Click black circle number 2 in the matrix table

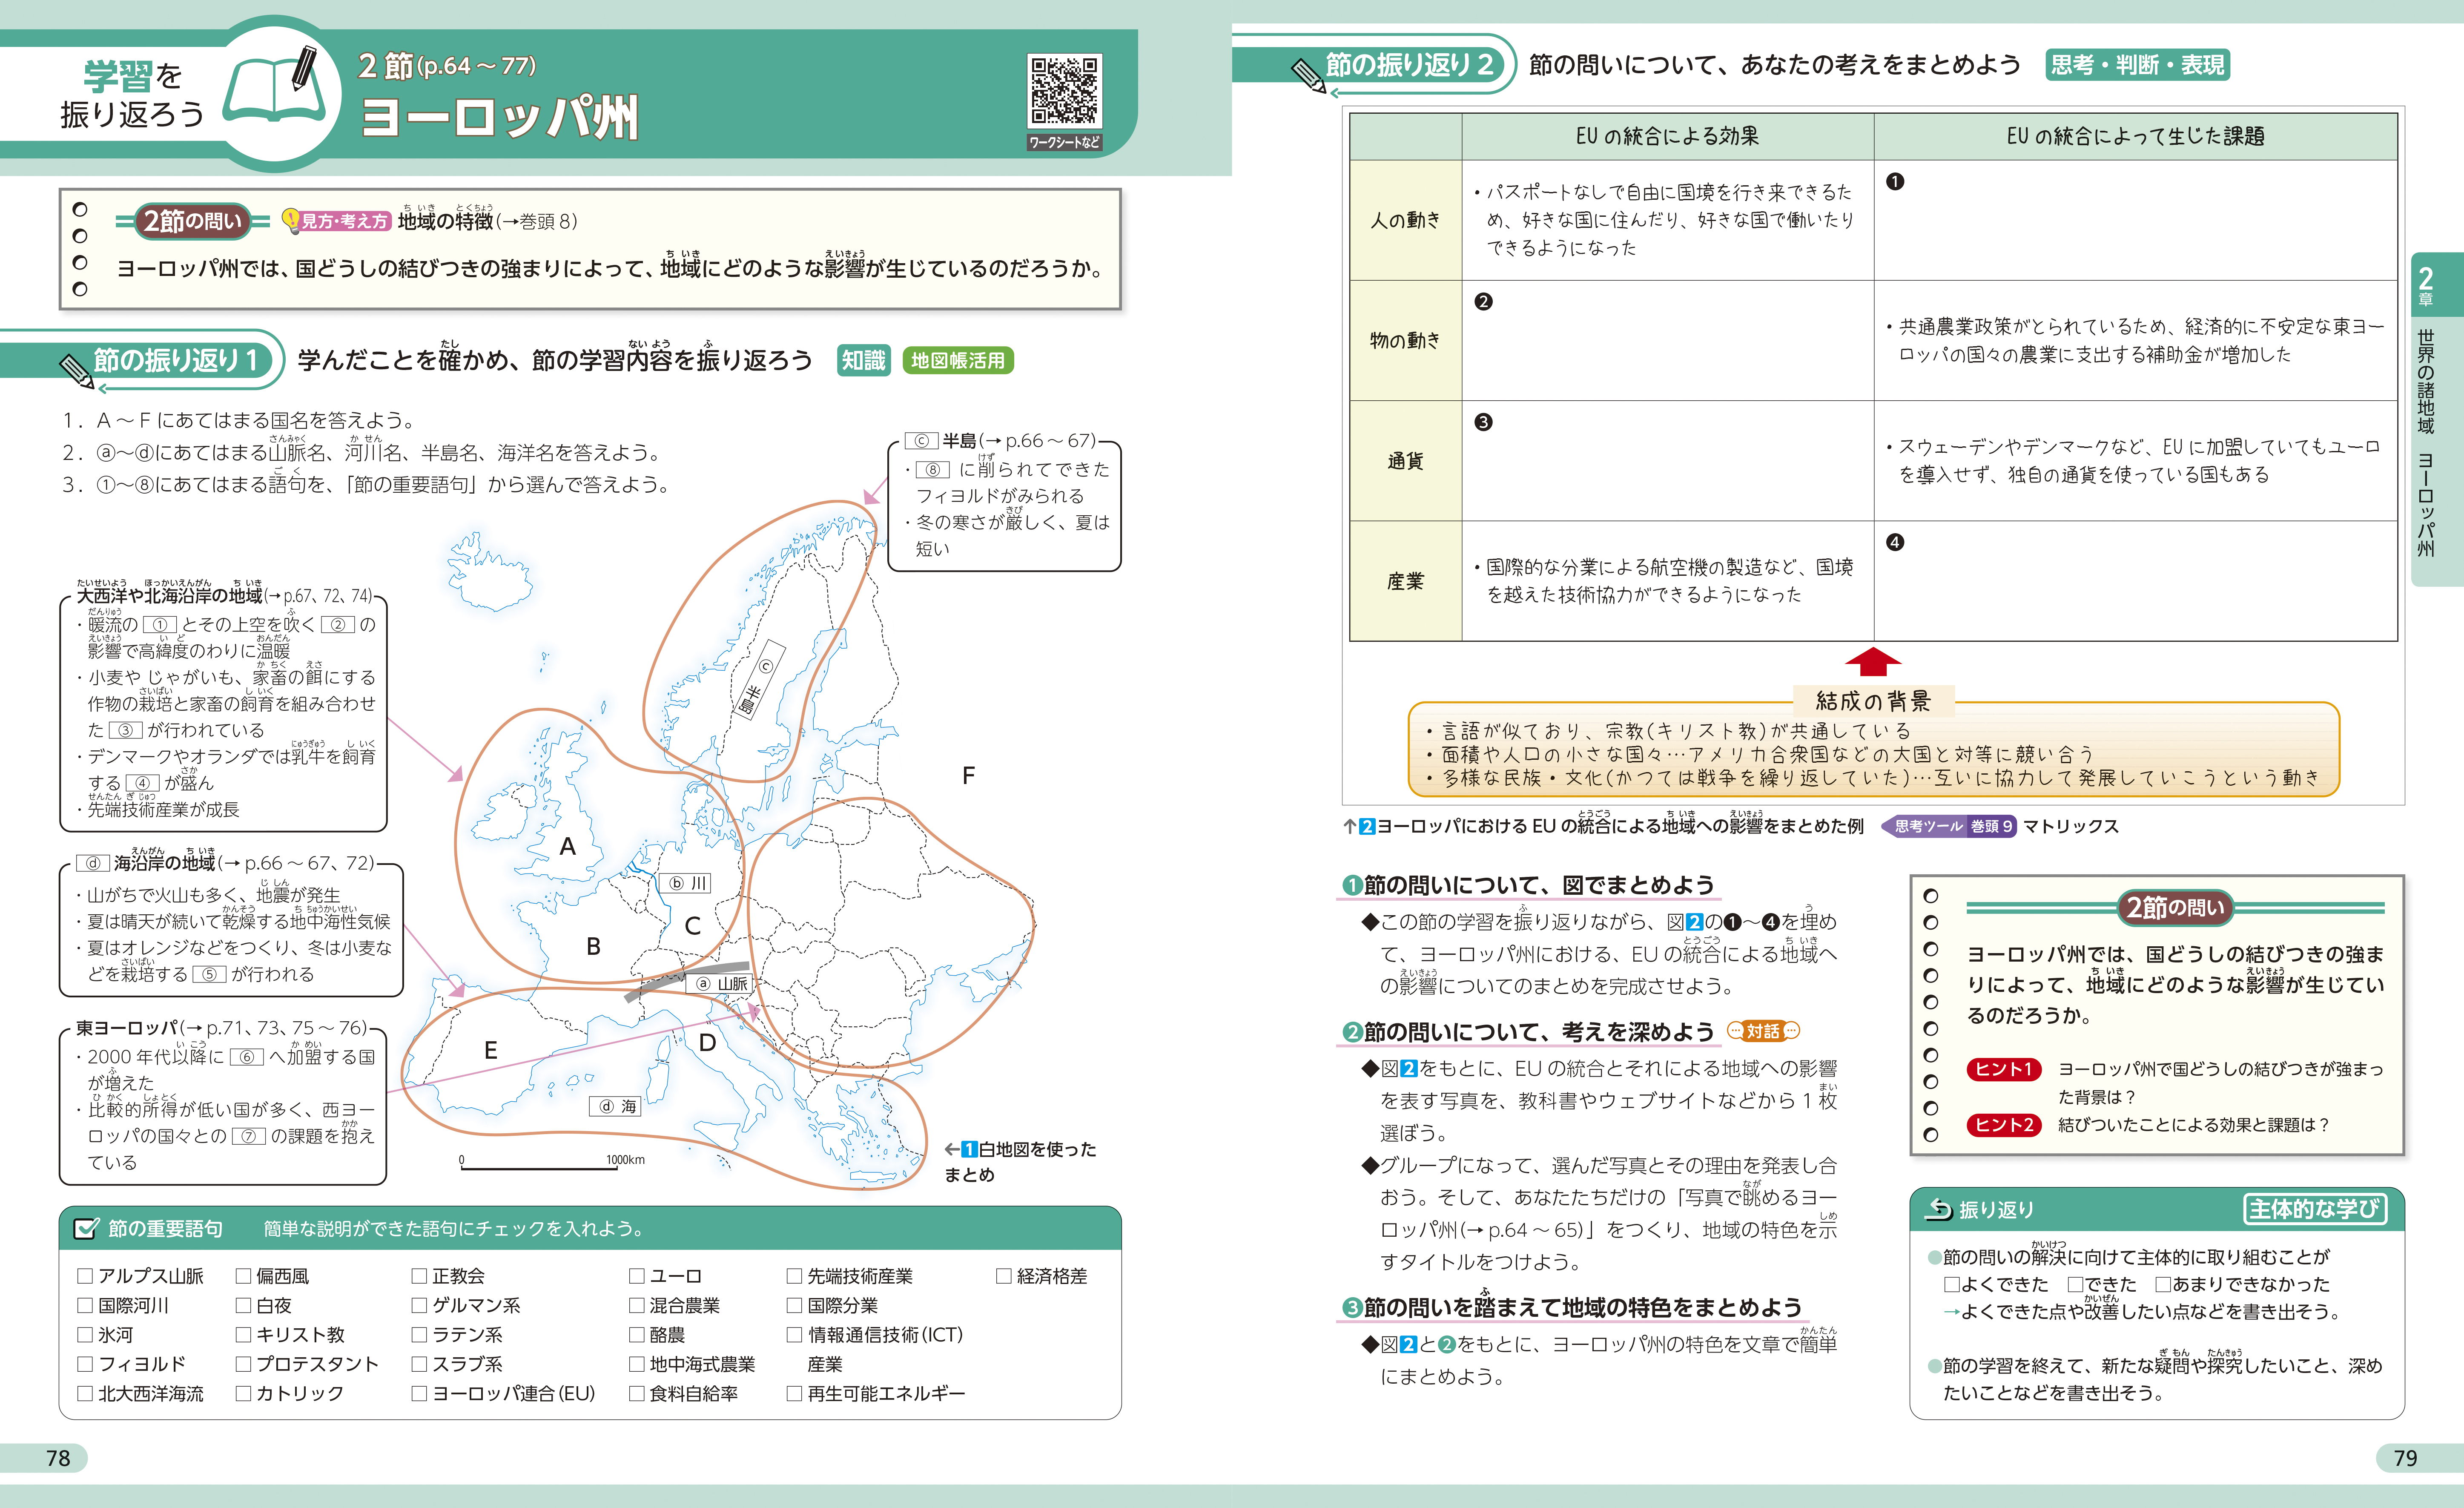pyautogui.click(x=1483, y=302)
